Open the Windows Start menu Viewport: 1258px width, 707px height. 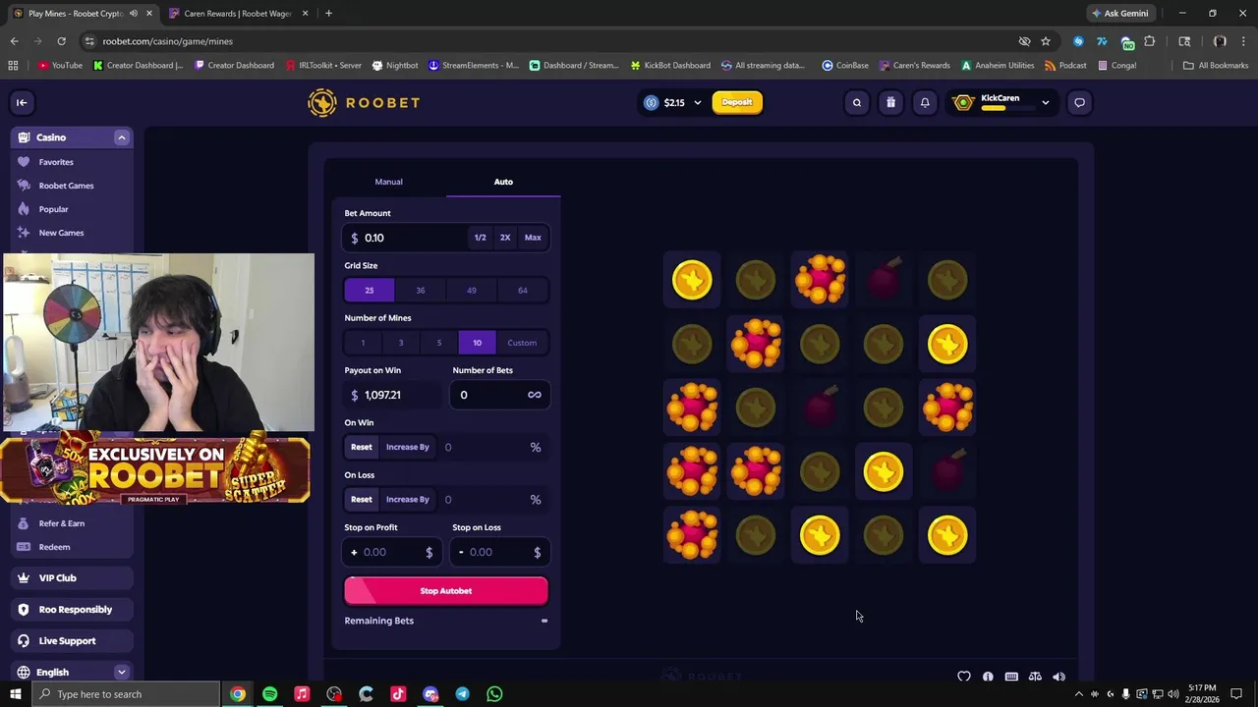[15, 694]
